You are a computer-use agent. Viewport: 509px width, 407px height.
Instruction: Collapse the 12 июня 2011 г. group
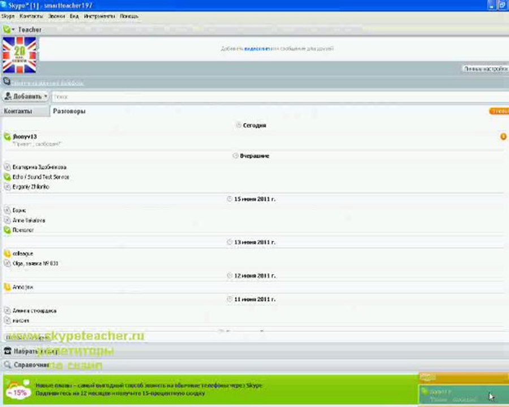pyautogui.click(x=251, y=275)
